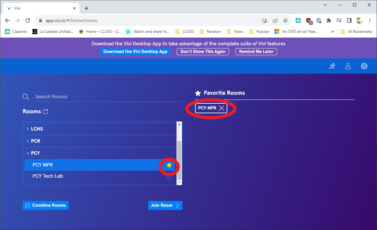Click Join Room
This screenshot has height=230, width=377.
[165, 205]
